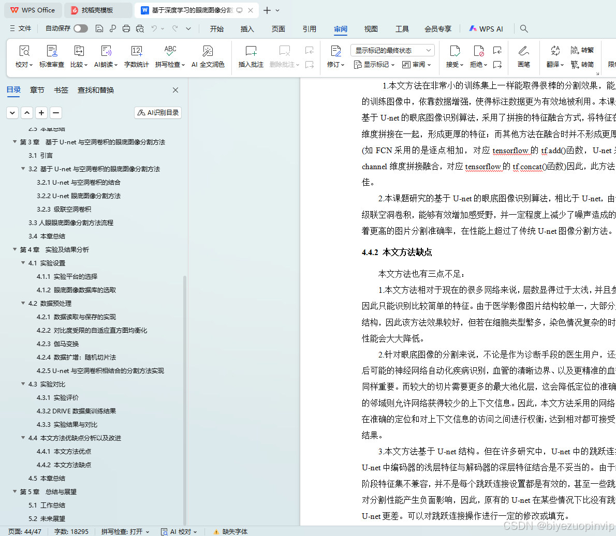Click the up-chevron outline level button
The width and height of the screenshot is (616, 536).
[27, 113]
